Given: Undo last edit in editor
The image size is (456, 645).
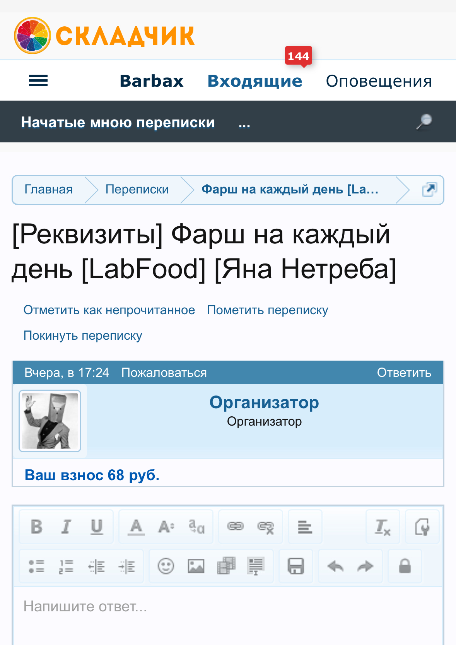Looking at the screenshot, I should [x=335, y=566].
